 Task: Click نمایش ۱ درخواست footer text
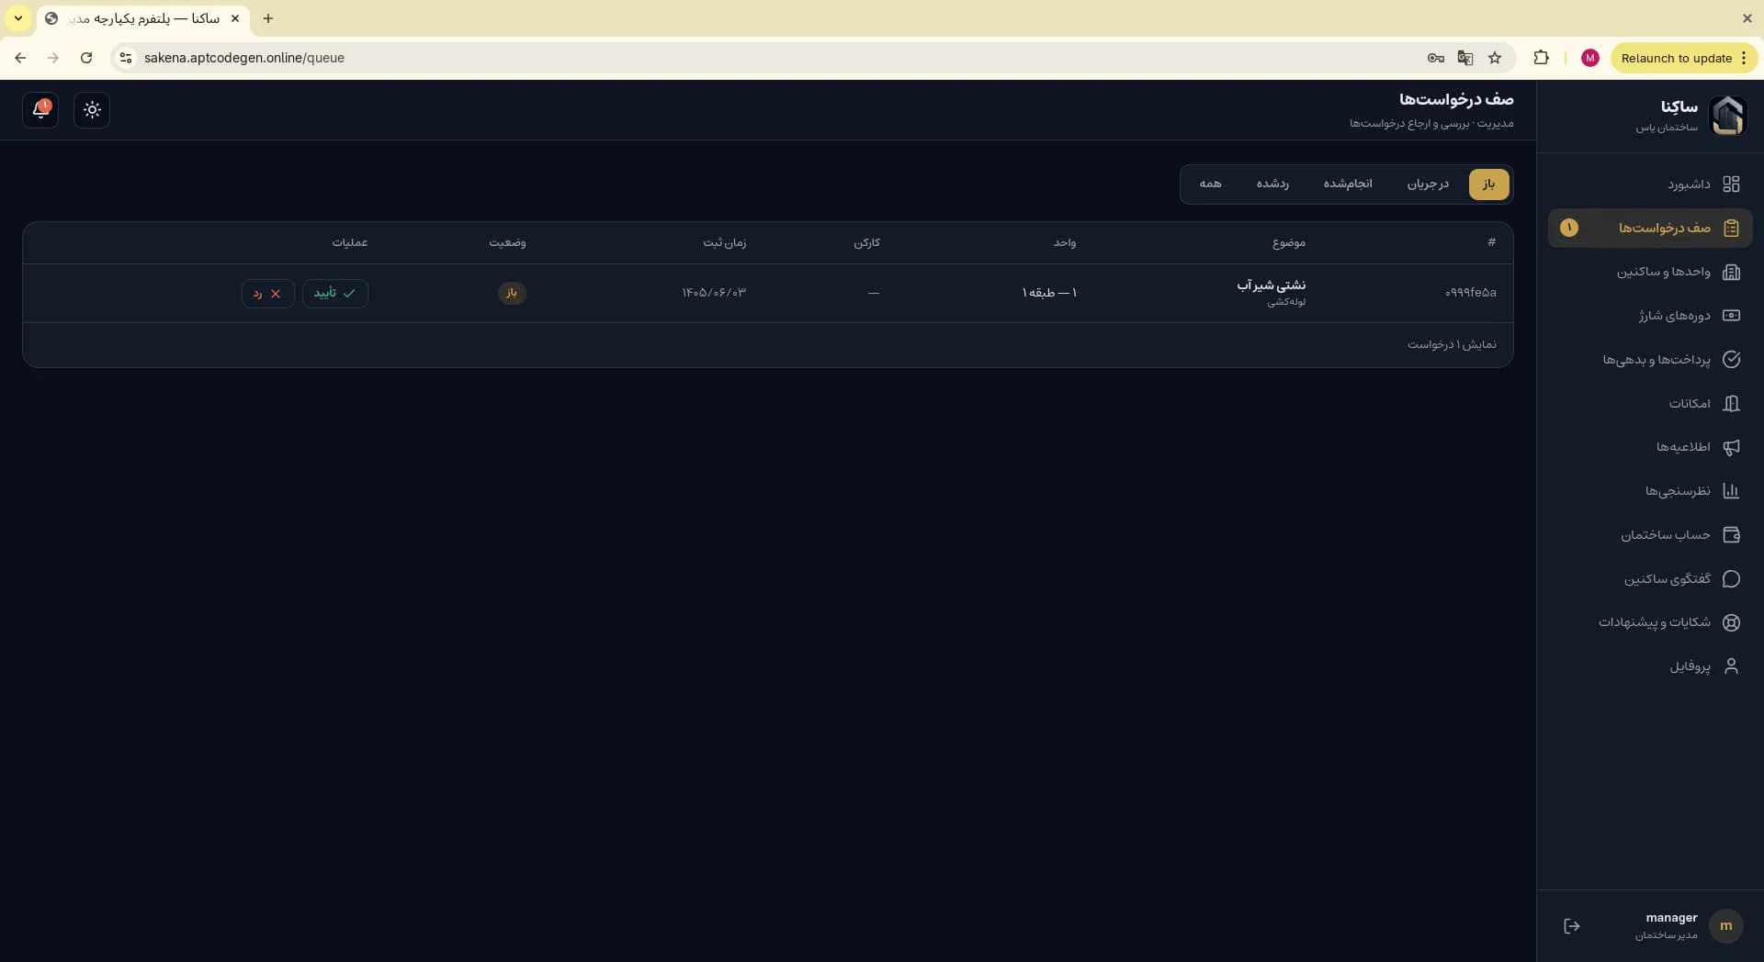[x=1452, y=345]
